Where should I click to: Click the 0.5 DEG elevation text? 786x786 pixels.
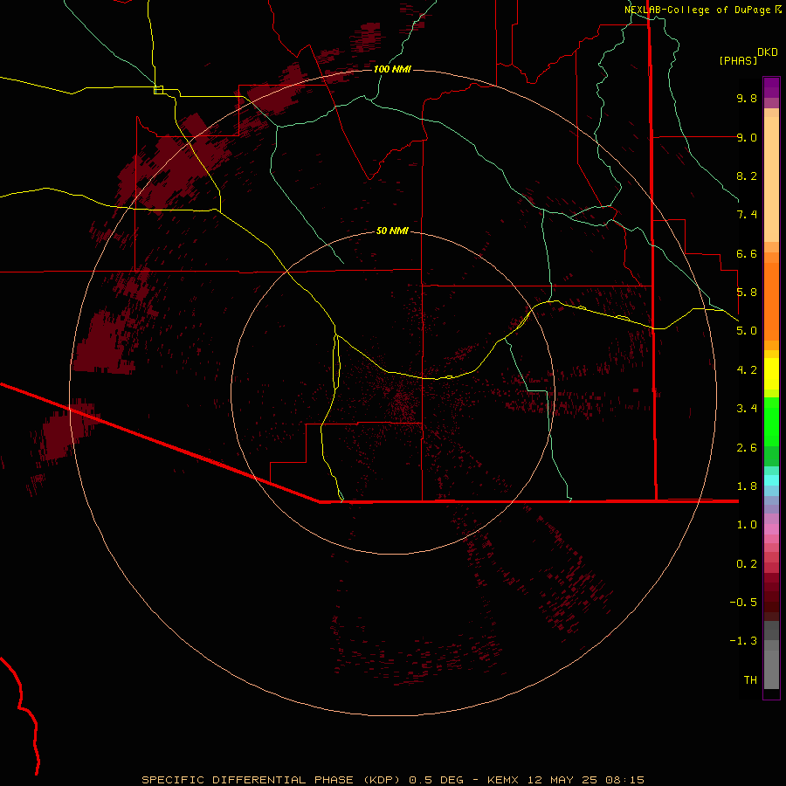436,780
